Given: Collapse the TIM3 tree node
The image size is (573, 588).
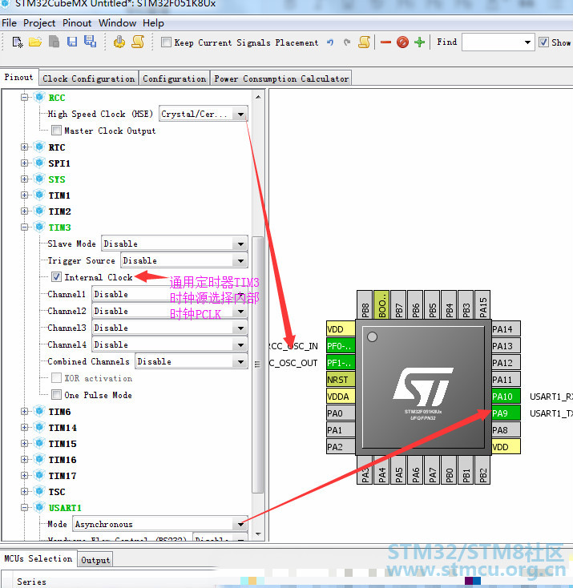Looking at the screenshot, I should (24, 228).
